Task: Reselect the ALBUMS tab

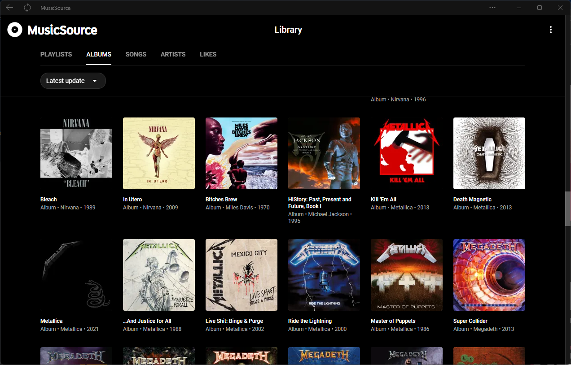Action: pos(99,54)
